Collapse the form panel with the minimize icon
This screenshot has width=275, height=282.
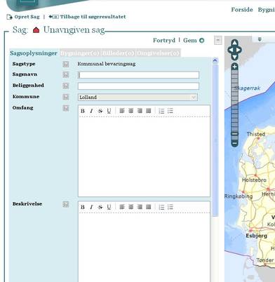pyautogui.click(x=217, y=40)
